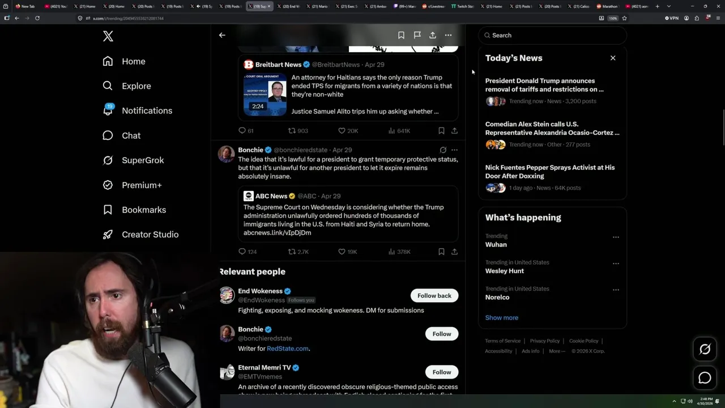
Task: Open the floating chat messages button
Action: click(x=705, y=378)
